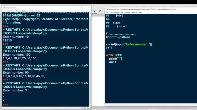Screen dimensions: 197x110
Task: Open Help menu in IDLE Shell window
Action: coord(38,11)
